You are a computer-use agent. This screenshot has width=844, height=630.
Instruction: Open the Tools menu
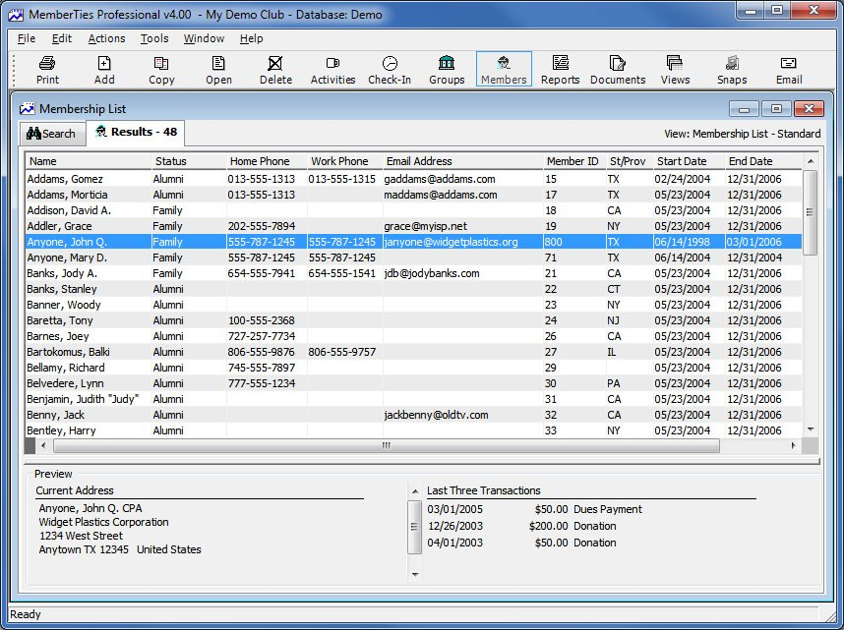point(154,38)
